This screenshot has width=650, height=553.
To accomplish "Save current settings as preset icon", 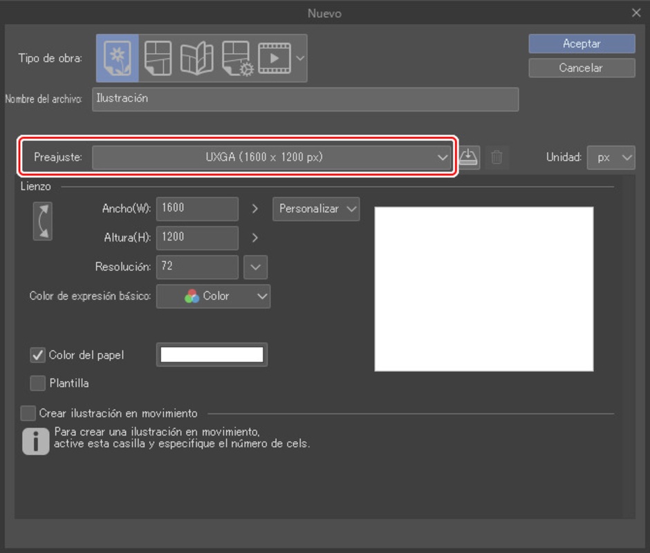I will point(468,157).
